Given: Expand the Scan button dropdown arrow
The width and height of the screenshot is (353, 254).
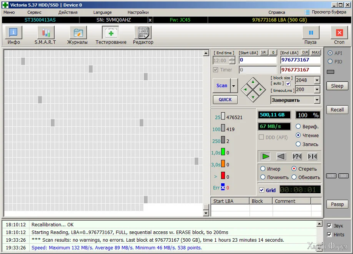Looking at the screenshot, I should pos(234,86).
